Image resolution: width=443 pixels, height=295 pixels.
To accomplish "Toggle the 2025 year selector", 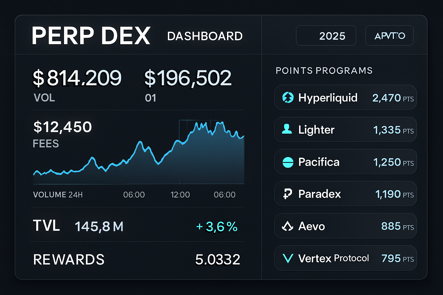I will click(x=326, y=35).
